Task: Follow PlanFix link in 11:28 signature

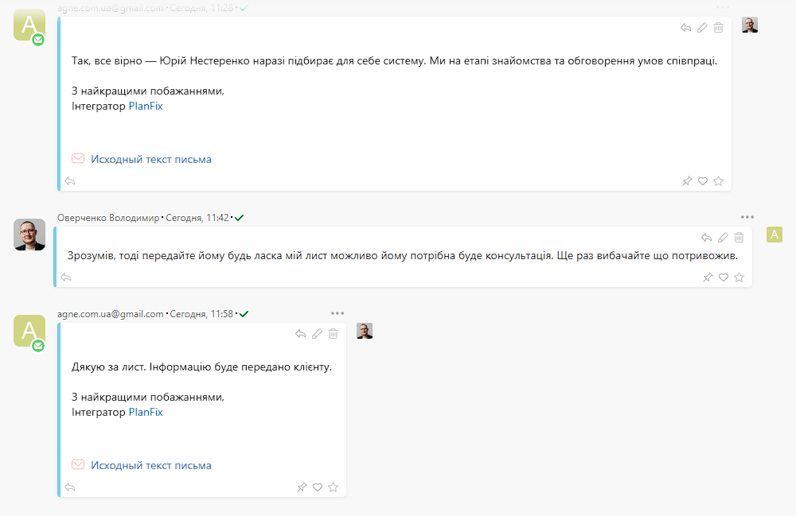Action: (x=146, y=106)
